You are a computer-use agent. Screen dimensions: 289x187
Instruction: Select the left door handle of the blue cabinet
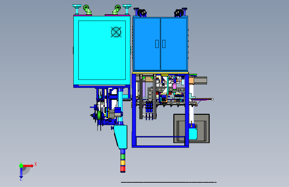[157, 44]
